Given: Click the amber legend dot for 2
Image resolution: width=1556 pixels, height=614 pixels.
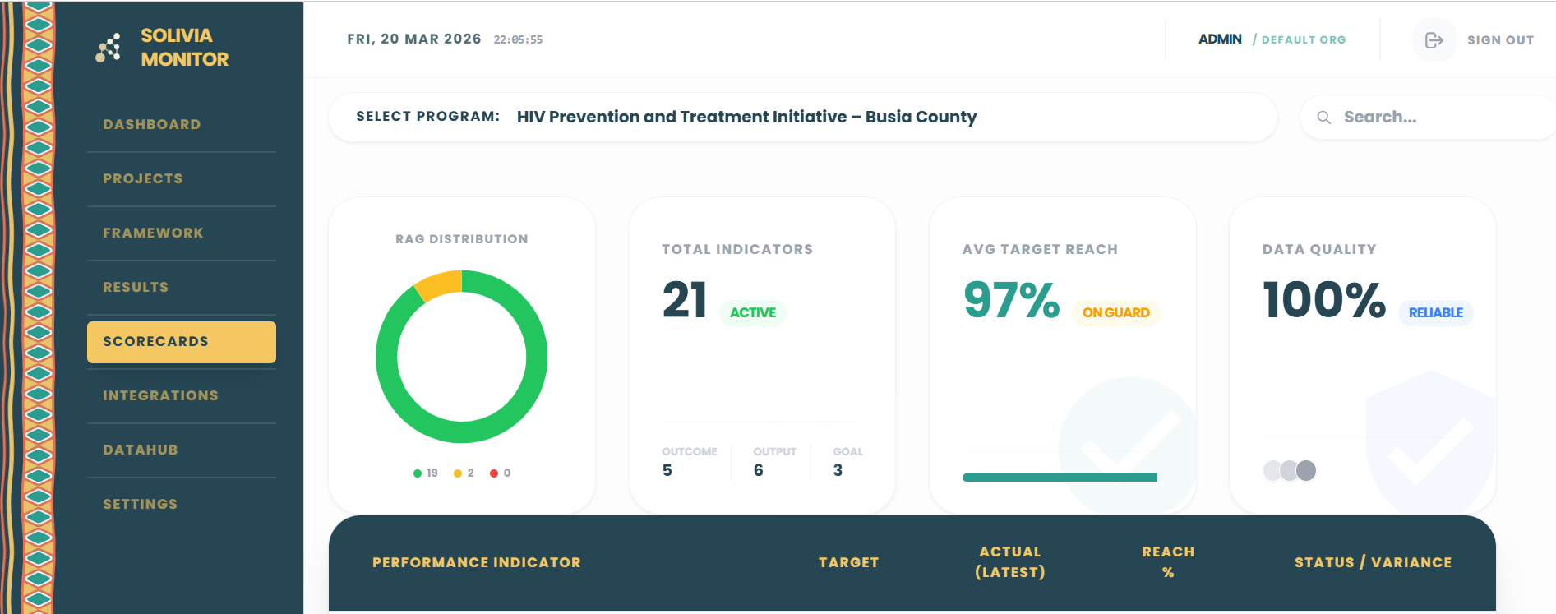Looking at the screenshot, I should click(458, 473).
